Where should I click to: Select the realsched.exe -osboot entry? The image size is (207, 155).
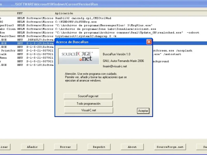[x=103, y=33]
